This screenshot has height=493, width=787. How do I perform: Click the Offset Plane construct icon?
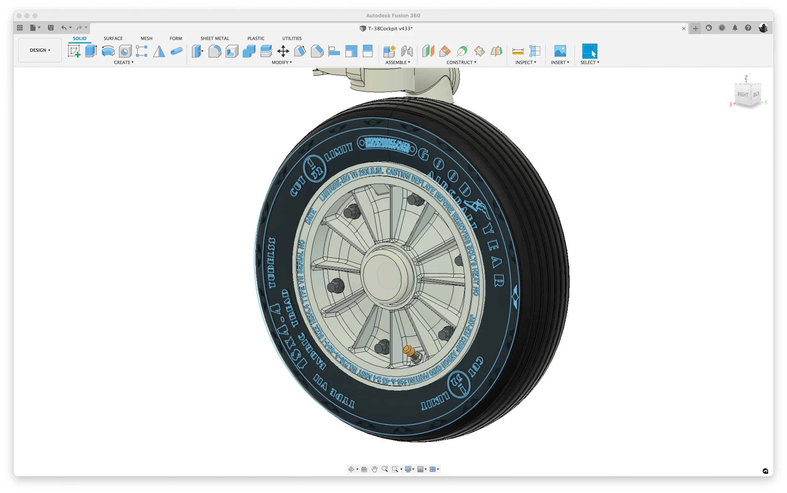point(428,51)
